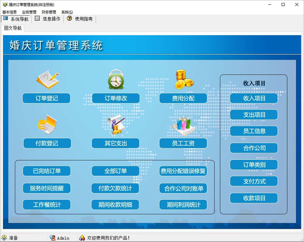Click the colorful people icon above 员工工资
This screenshot has height=242, width=304.
[x=184, y=125]
